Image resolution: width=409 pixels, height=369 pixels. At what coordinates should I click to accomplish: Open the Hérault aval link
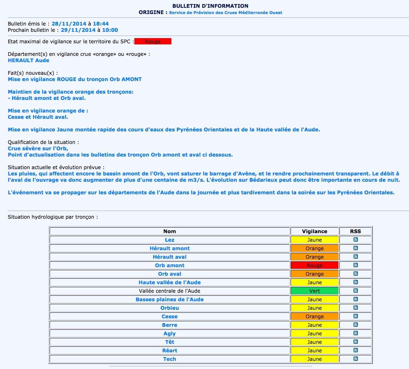pos(170,257)
